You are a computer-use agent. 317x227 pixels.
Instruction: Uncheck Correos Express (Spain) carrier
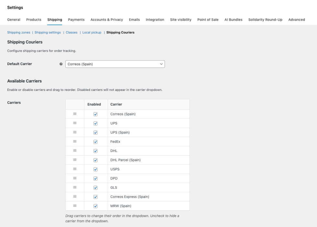coord(95,197)
